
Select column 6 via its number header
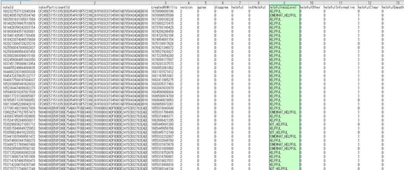(x=222, y=3)
